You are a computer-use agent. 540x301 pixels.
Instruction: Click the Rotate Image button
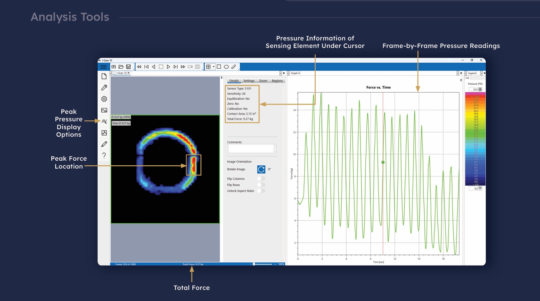[x=261, y=169]
